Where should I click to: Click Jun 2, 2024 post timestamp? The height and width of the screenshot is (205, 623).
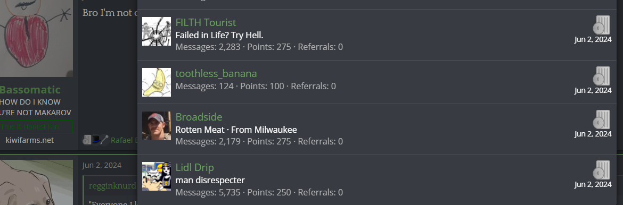[x=102, y=165]
